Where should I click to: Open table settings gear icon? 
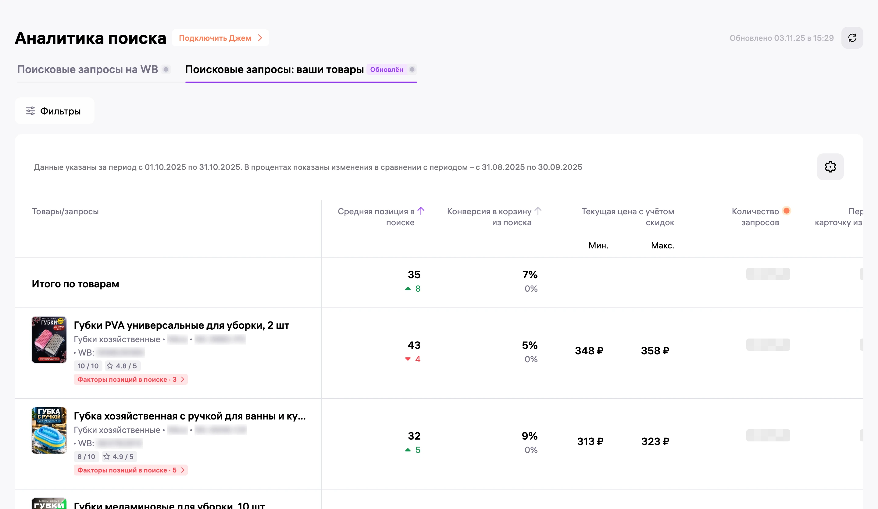pos(830,167)
